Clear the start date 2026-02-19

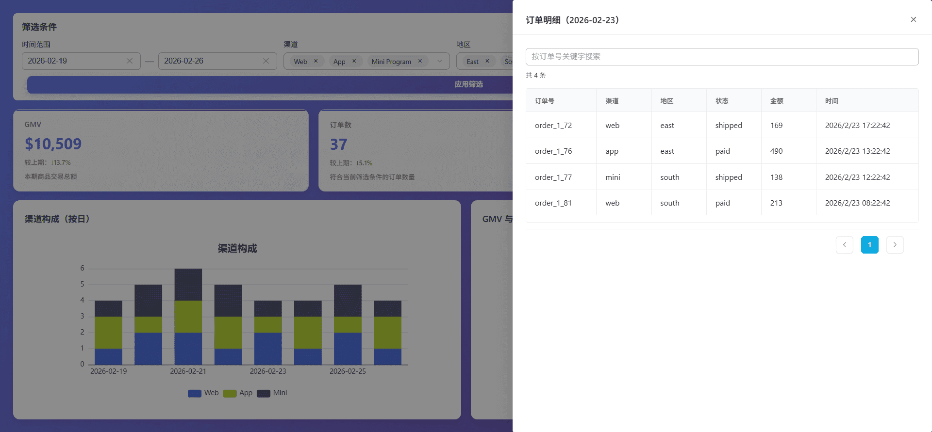[x=130, y=61]
